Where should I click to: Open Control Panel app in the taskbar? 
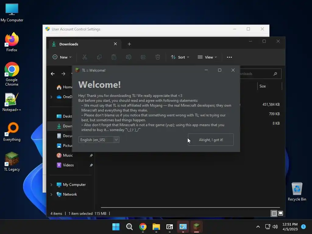click(x=183, y=227)
